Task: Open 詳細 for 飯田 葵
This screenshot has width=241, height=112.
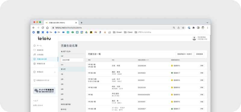Action: pyautogui.click(x=202, y=102)
